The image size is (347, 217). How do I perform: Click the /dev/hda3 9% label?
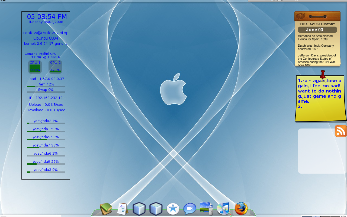pos(46,170)
